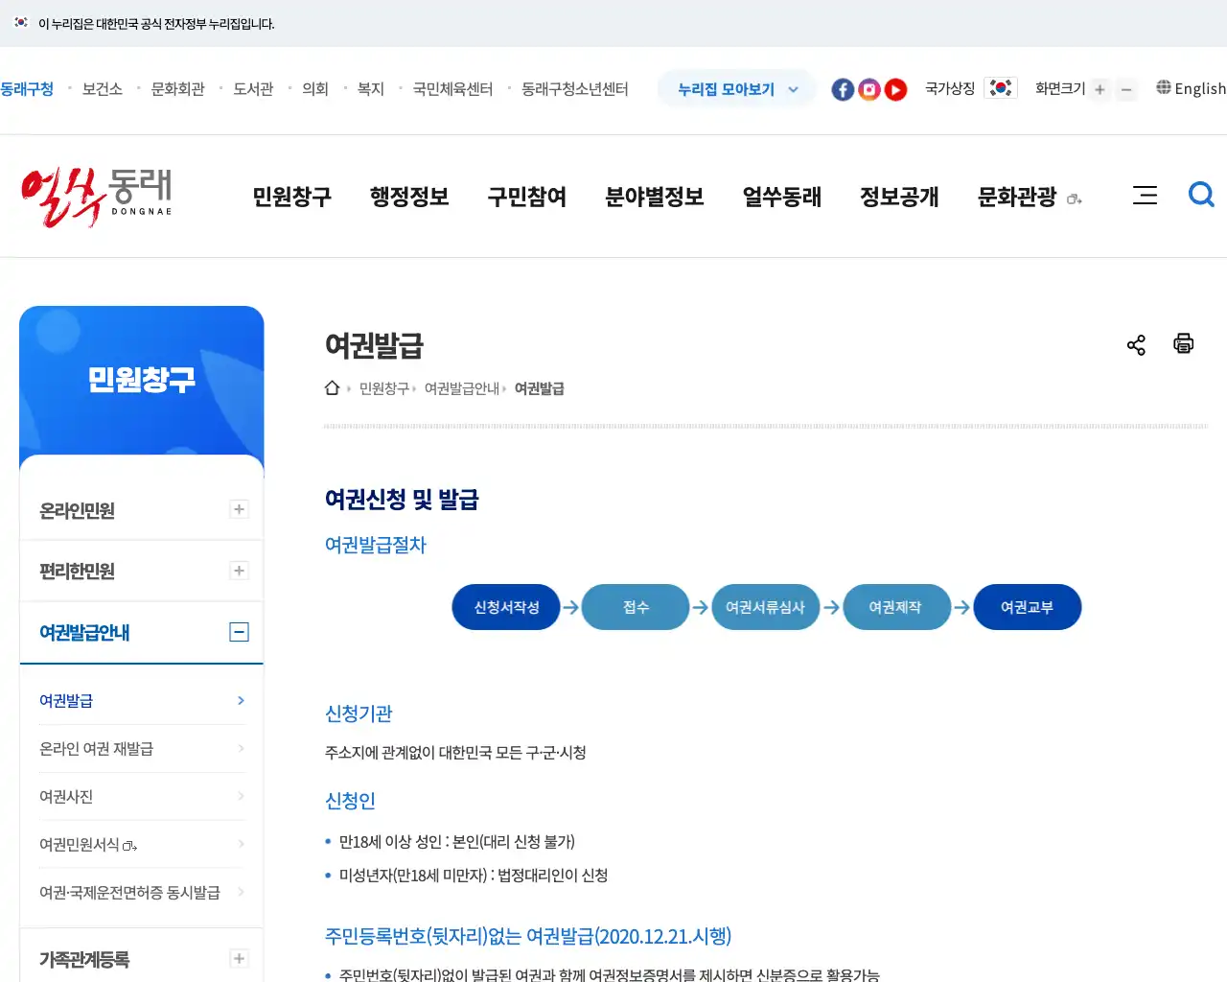Click arrow on 여권·국제운전면허증 동시발급 item
Image resolution: width=1227 pixels, height=982 pixels.
click(241, 892)
